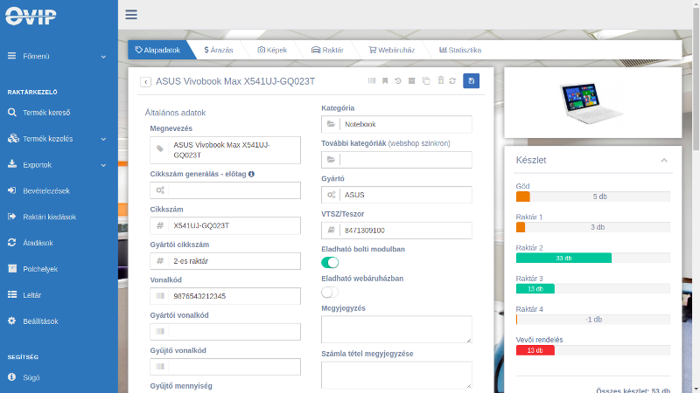Click the barcode icon in Vonalkód field
The height and width of the screenshot is (393, 700).
point(160,296)
